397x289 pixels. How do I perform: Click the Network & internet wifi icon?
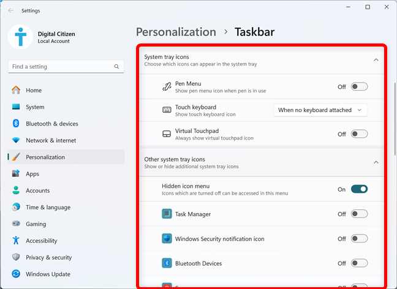click(16, 140)
